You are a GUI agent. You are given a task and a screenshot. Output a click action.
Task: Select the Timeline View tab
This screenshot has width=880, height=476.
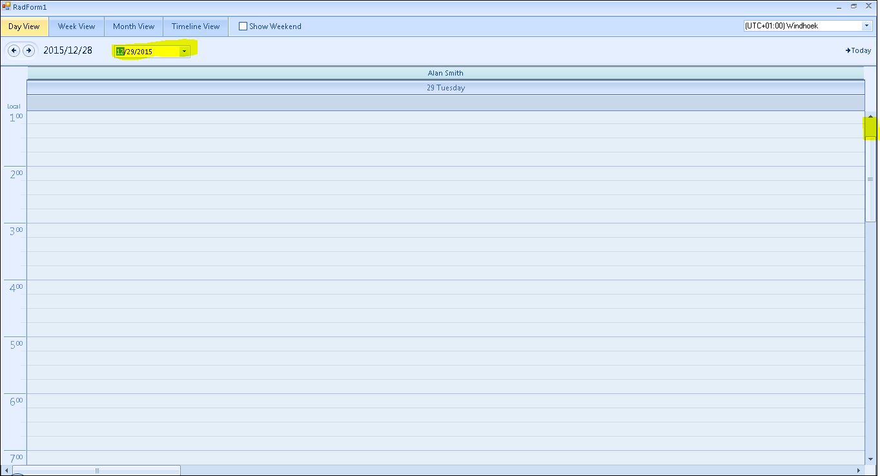coord(196,26)
